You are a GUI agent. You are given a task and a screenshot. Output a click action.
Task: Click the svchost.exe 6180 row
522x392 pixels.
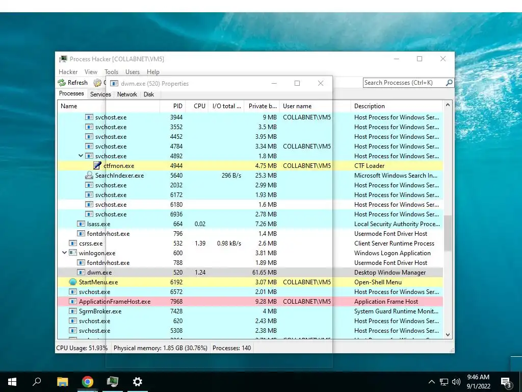point(250,204)
